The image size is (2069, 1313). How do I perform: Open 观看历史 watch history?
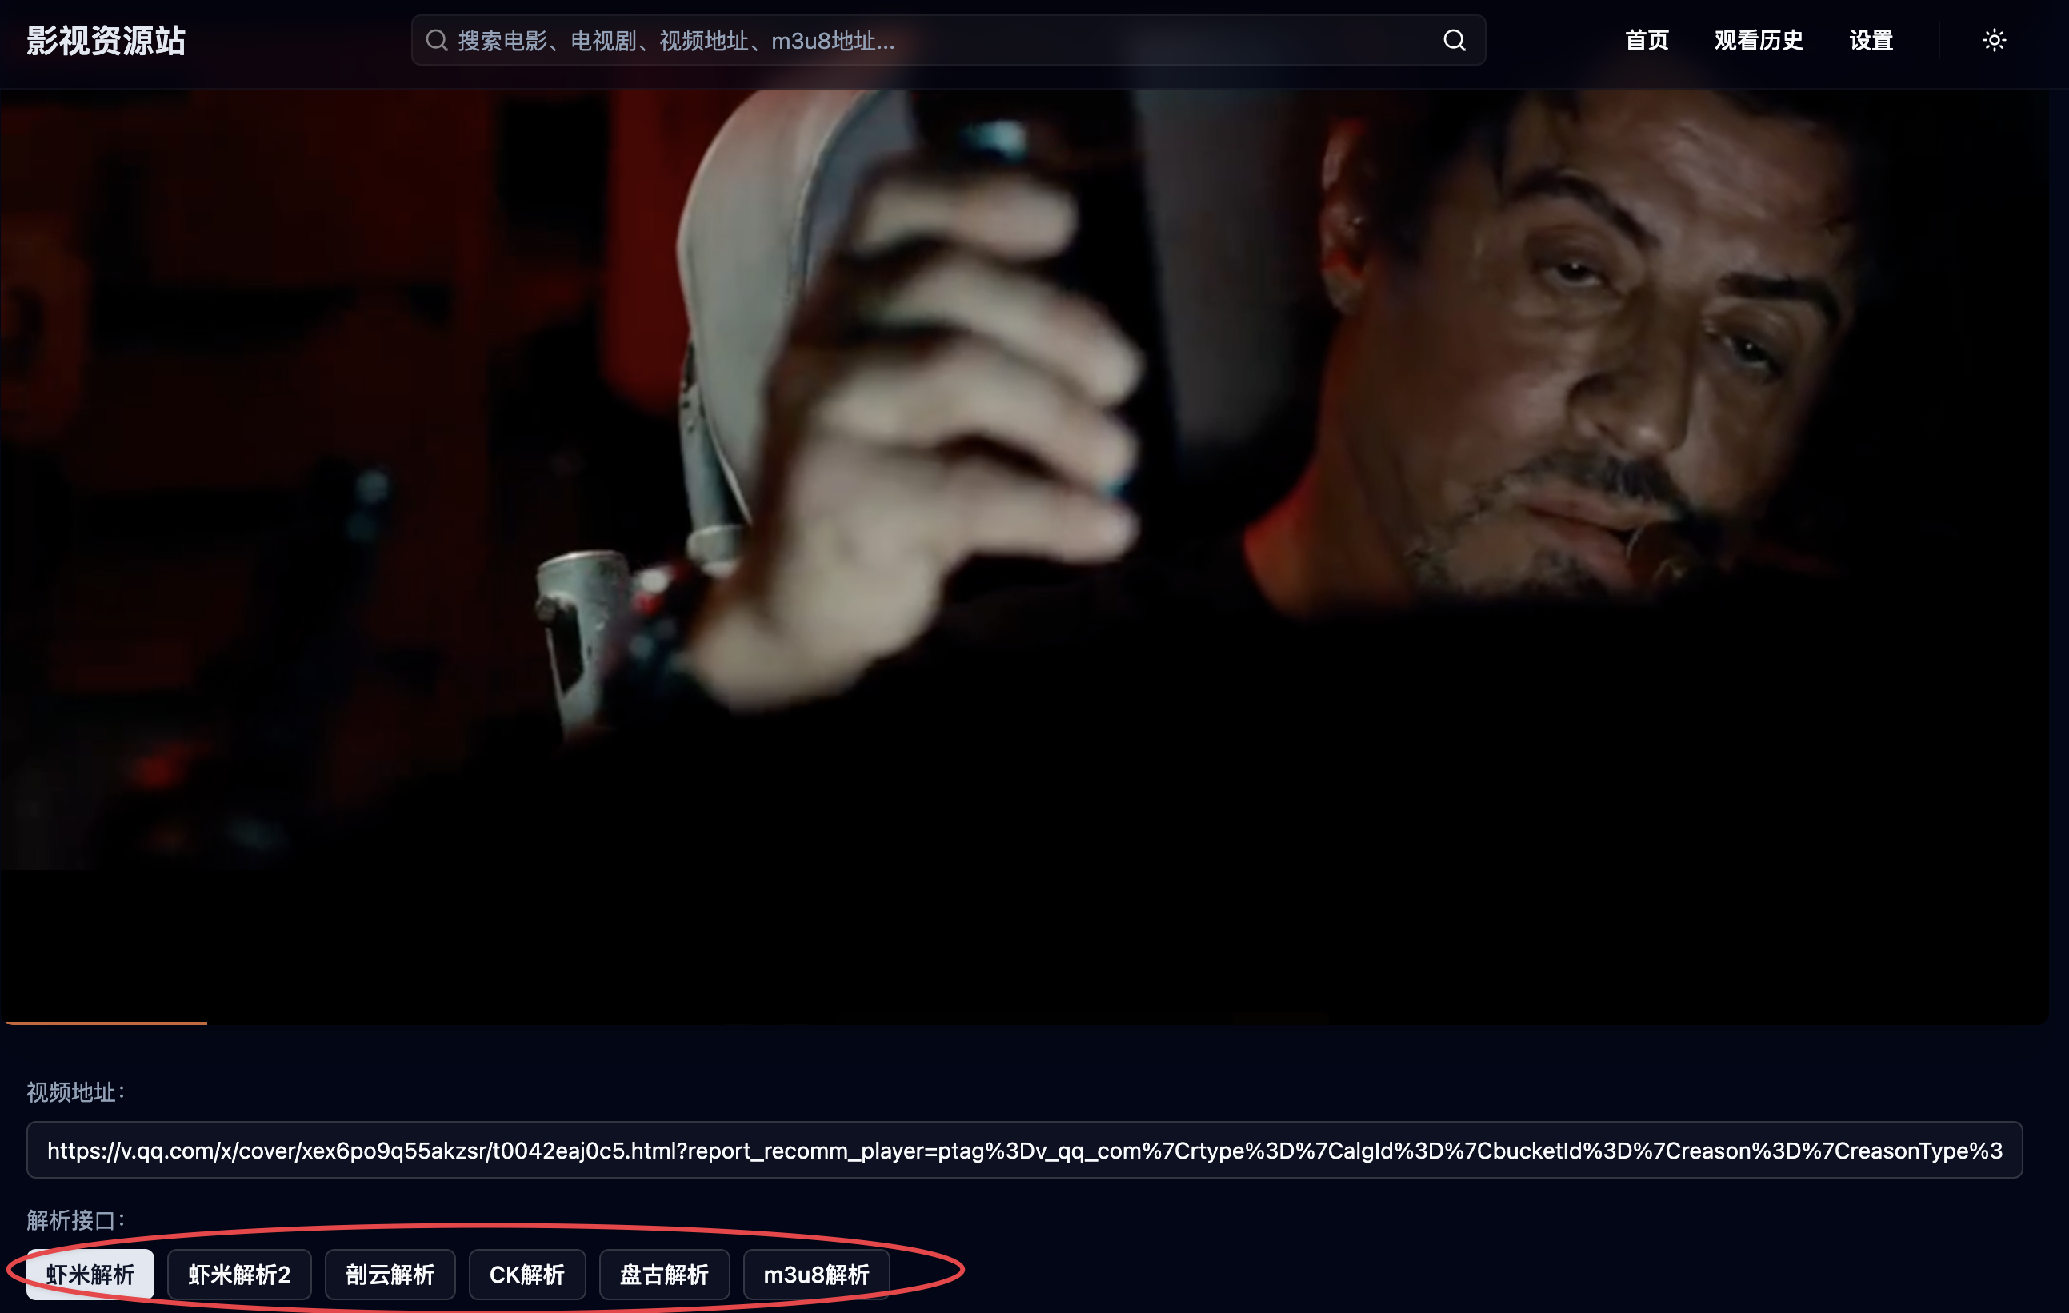coord(1759,40)
